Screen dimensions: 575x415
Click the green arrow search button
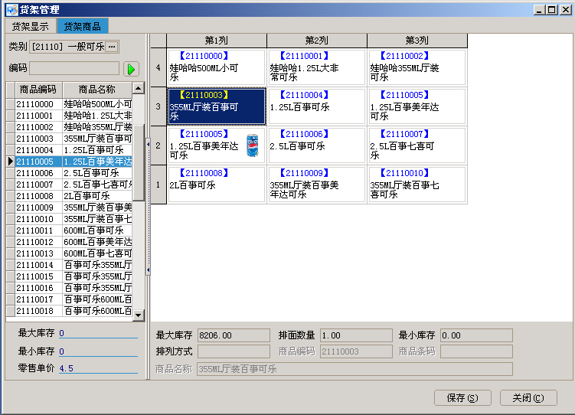[131, 69]
